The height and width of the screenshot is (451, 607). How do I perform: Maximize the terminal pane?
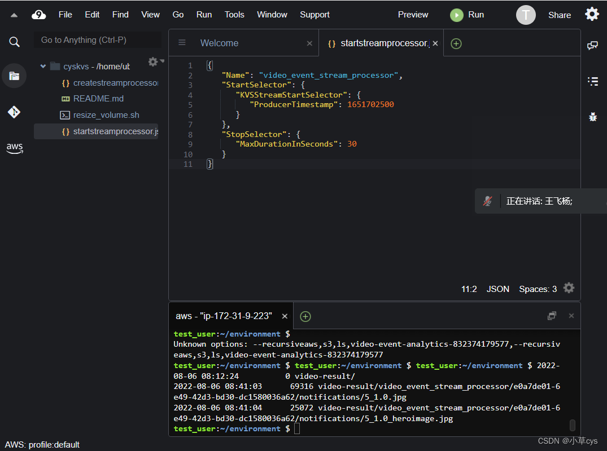552,316
